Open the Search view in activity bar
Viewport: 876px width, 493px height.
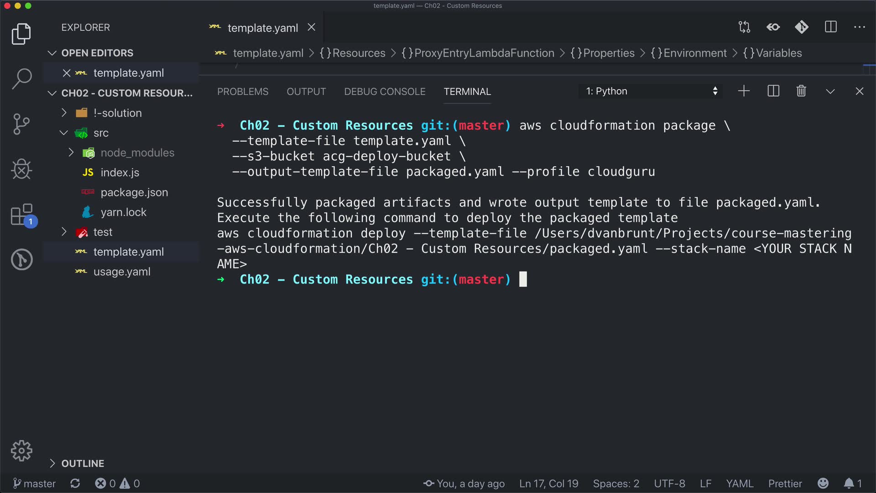[21, 79]
